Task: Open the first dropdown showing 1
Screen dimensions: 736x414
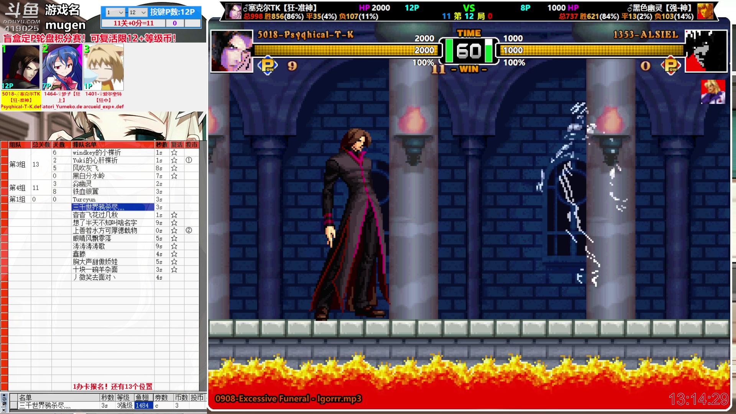Action: 115,12
